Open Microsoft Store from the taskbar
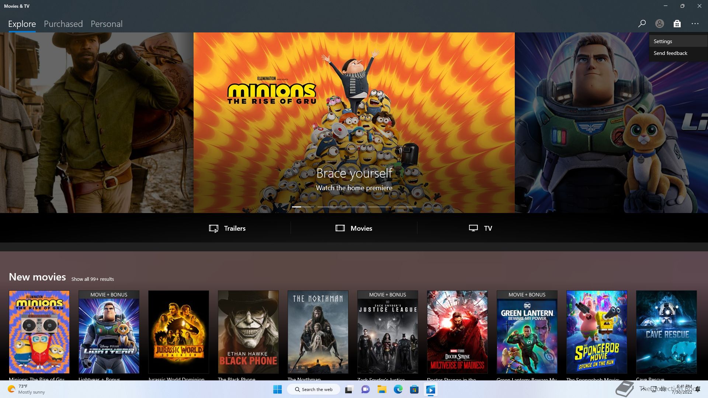The height and width of the screenshot is (398, 708). click(414, 390)
